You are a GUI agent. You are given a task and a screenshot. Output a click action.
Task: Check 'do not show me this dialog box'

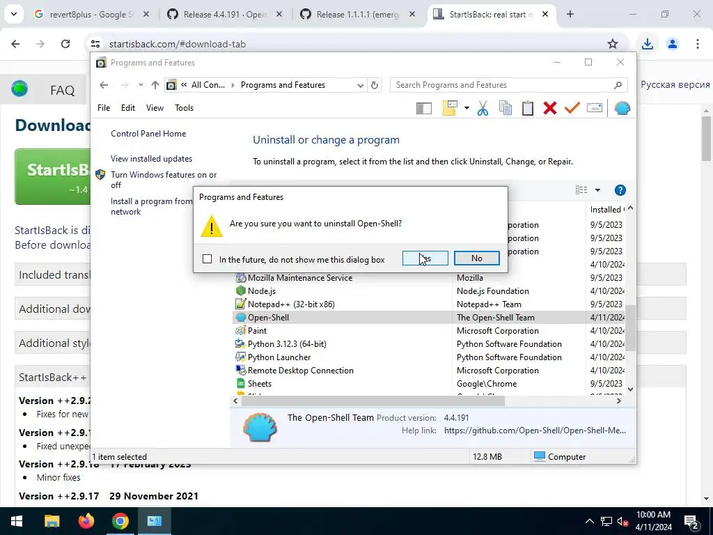click(207, 259)
